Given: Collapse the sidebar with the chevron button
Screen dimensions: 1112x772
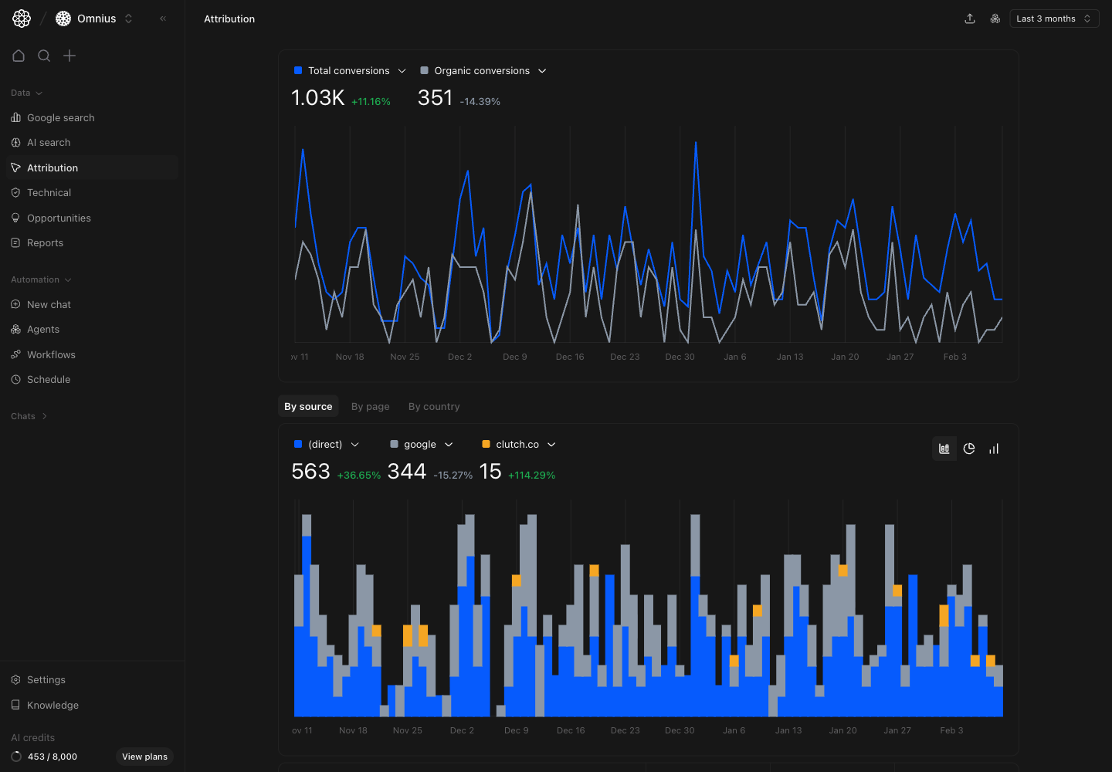Looking at the screenshot, I should (x=162, y=19).
